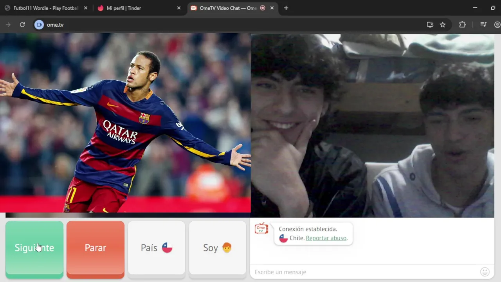Close the Tinder tab
Viewport: 501px width, 282px height.
(179, 8)
